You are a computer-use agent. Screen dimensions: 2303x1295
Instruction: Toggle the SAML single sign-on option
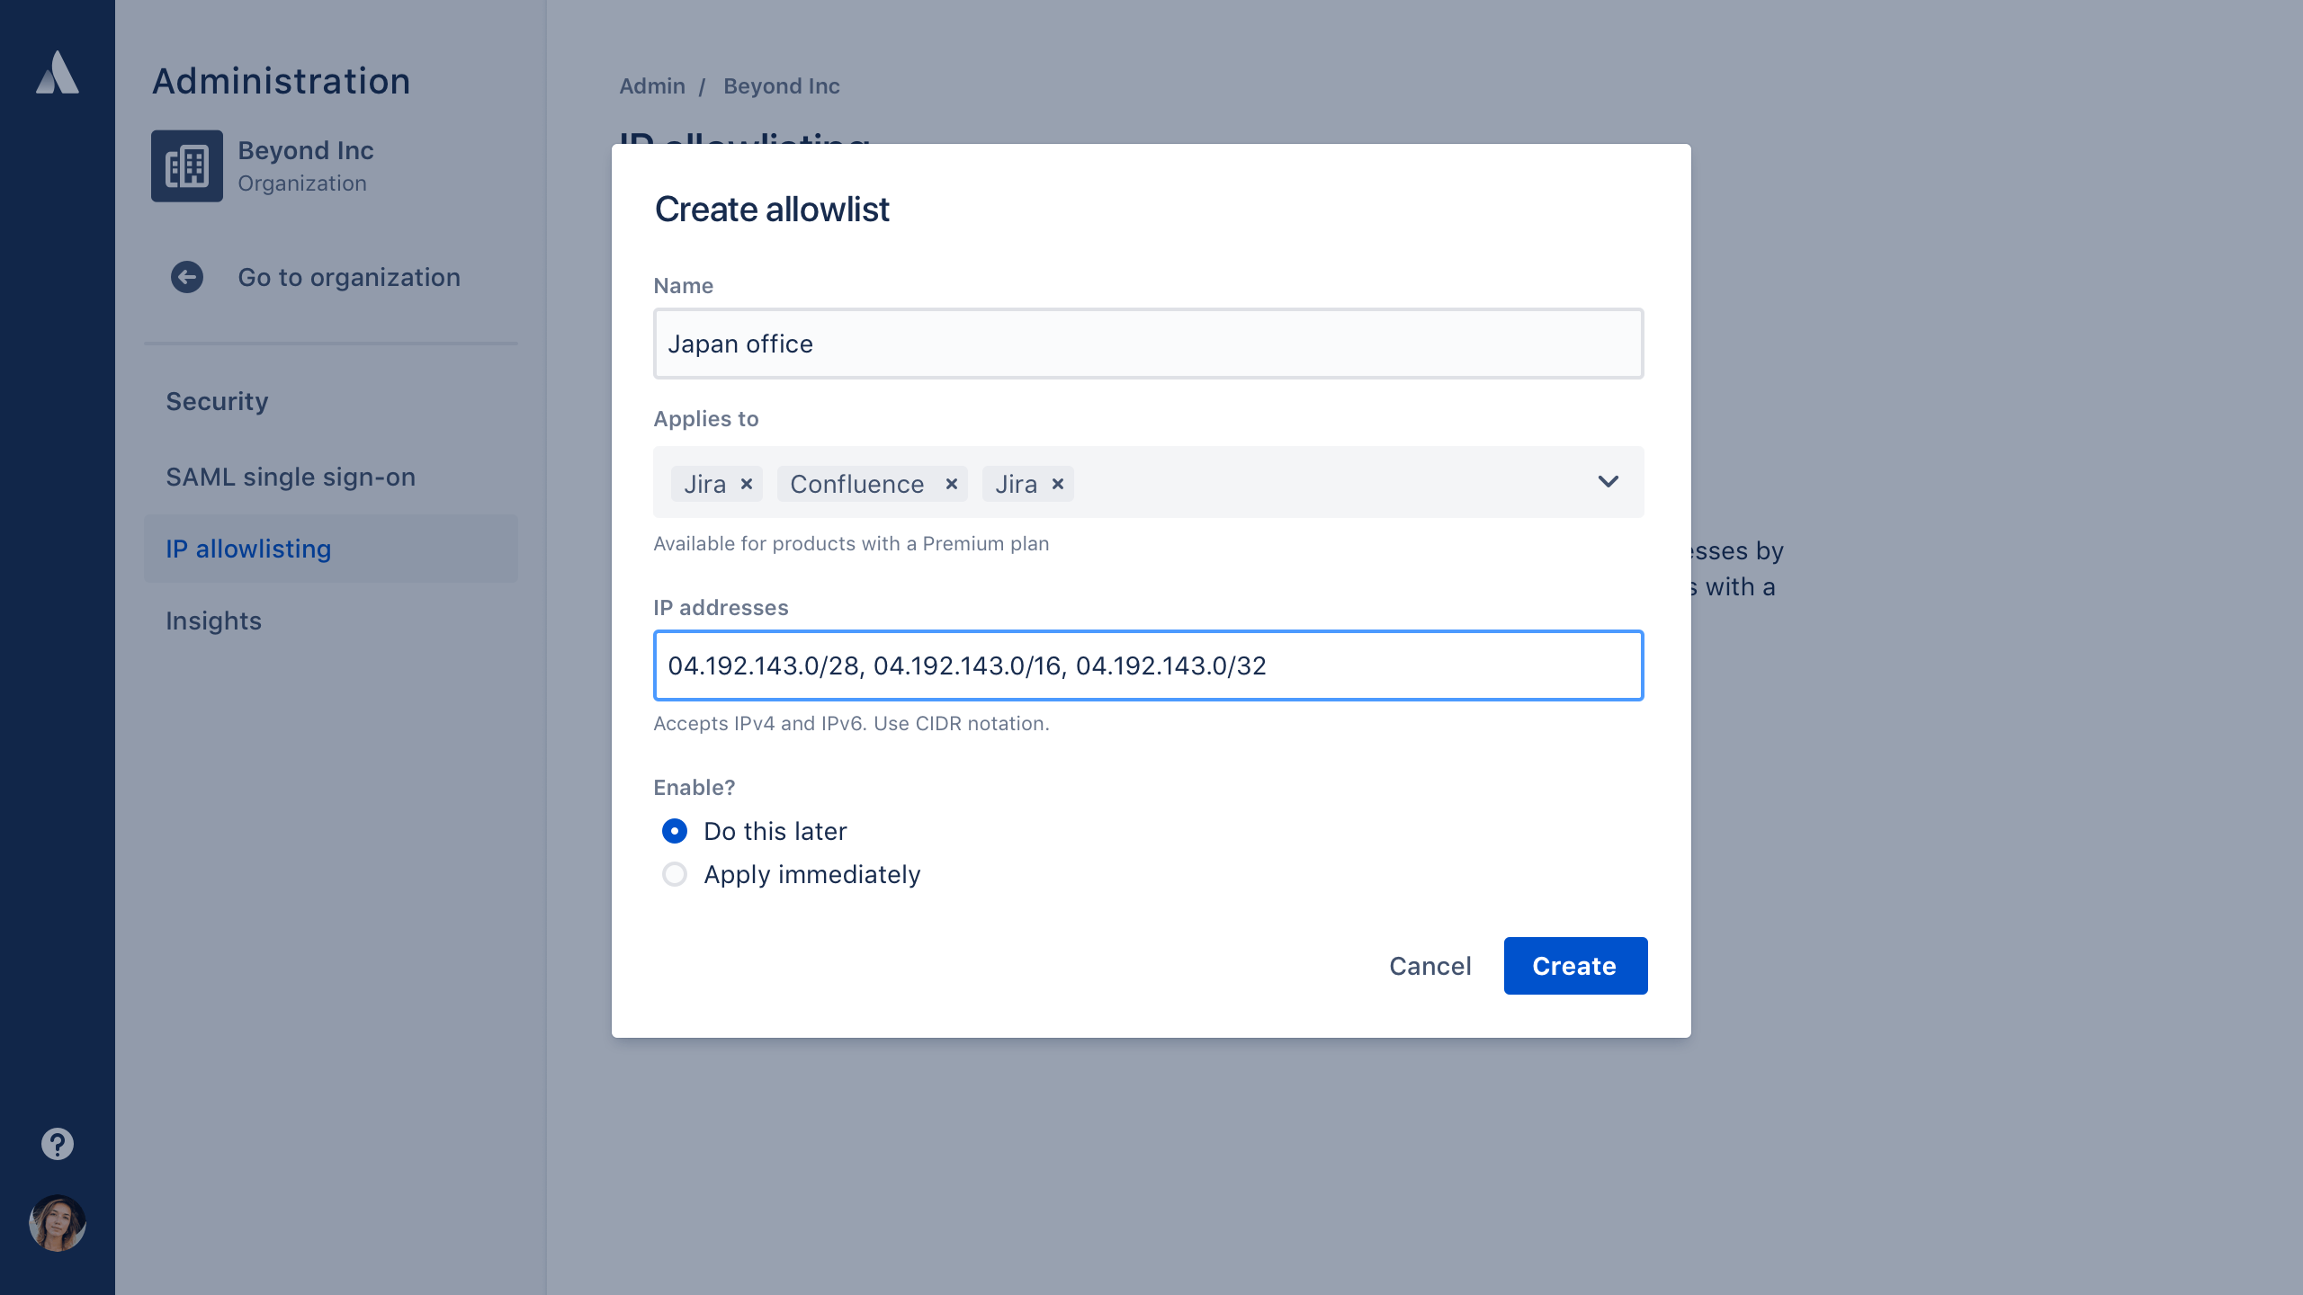point(292,476)
